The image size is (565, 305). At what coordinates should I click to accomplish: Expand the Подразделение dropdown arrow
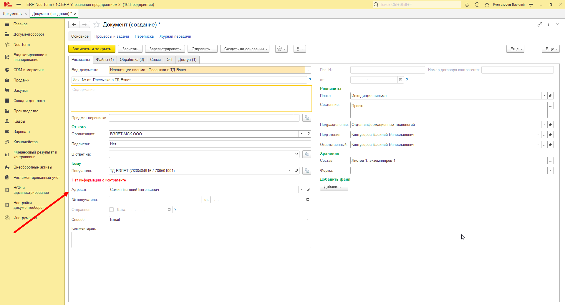544,124
